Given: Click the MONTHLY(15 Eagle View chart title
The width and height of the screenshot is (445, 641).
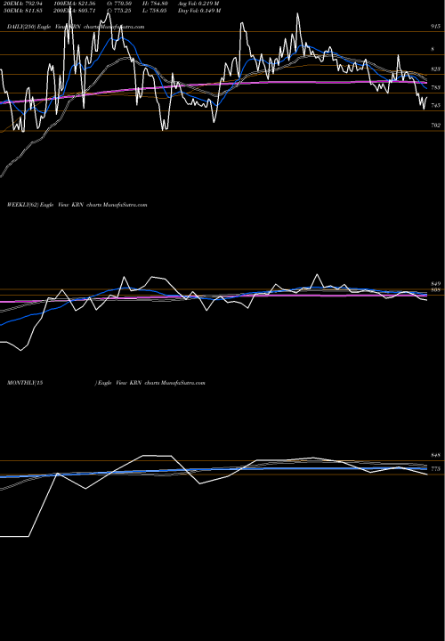Looking at the screenshot, I should pos(106,383).
